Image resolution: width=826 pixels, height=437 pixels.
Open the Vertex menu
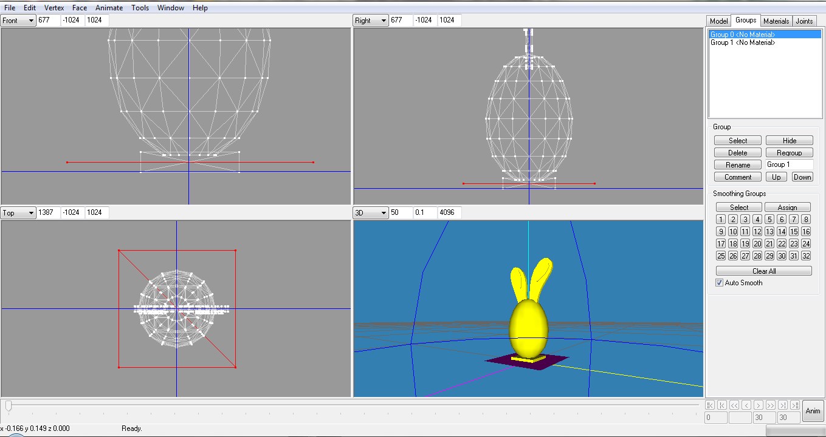click(x=54, y=8)
